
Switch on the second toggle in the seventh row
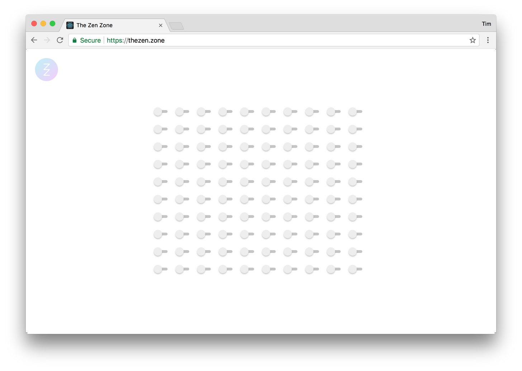tap(182, 217)
